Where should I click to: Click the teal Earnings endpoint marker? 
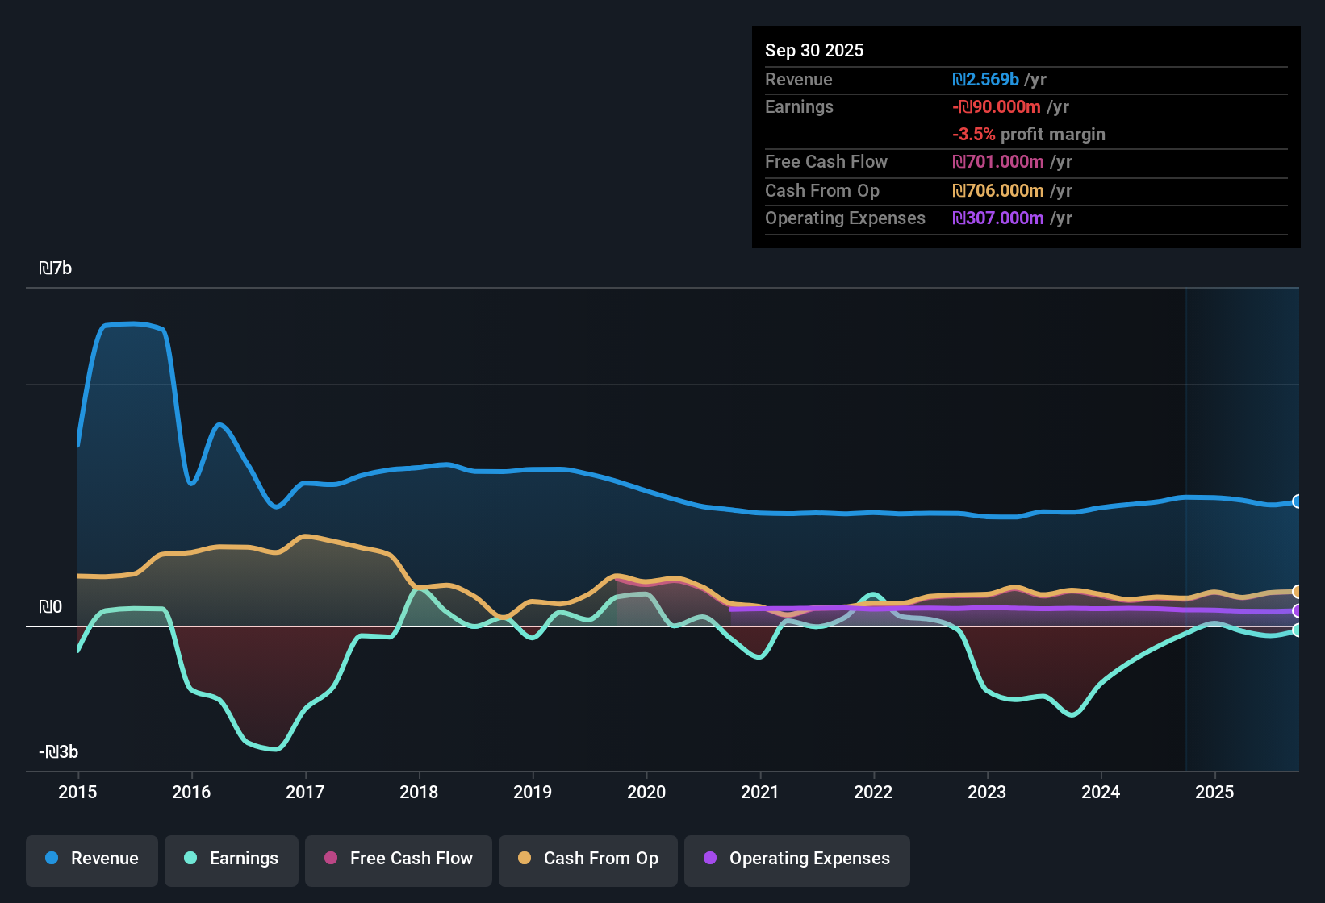(x=1298, y=631)
